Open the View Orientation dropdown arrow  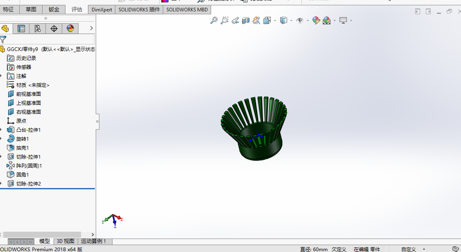pyautogui.click(x=275, y=20)
